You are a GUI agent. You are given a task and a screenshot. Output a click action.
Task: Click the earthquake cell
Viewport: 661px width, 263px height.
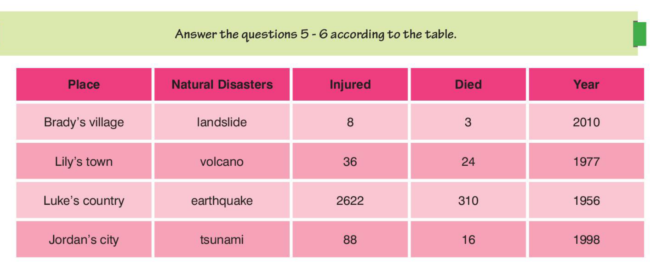click(222, 201)
